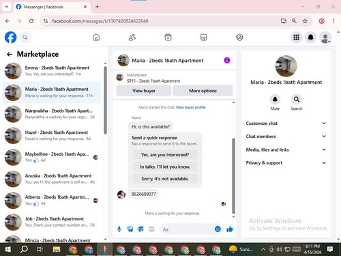Open the Windows Start menu
Image resolution: width=341 pixels, height=256 pixels.
click(x=8, y=249)
